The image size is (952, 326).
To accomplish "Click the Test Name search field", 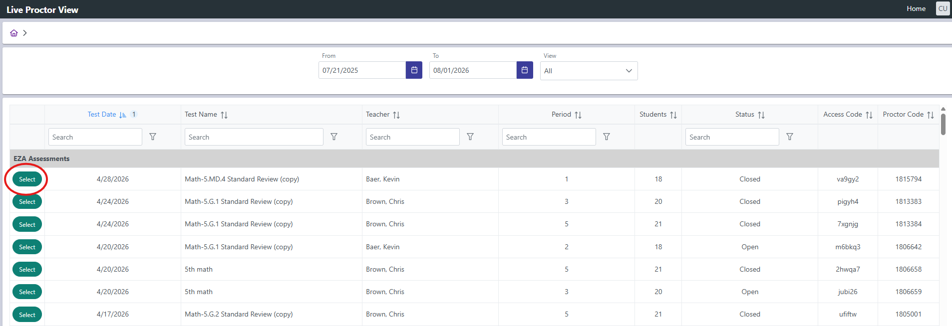I will point(254,137).
